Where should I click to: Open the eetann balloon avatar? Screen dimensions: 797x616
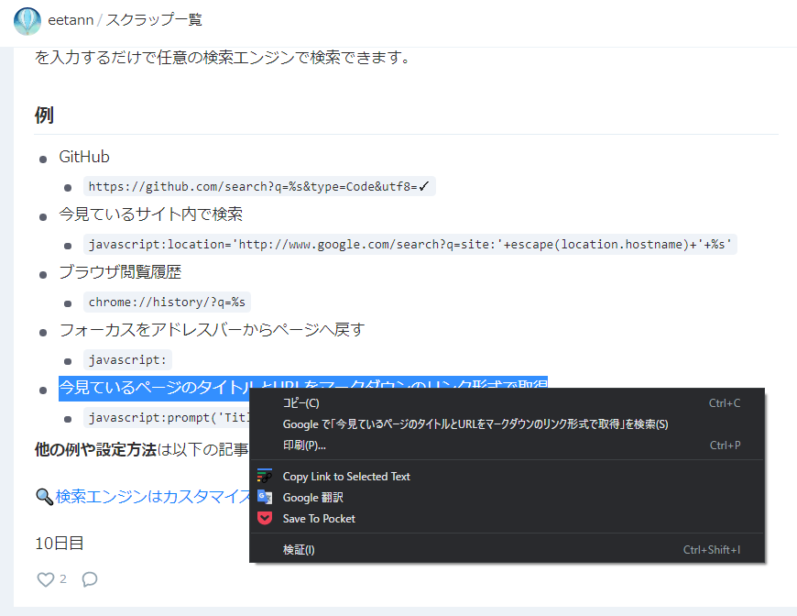[27, 21]
